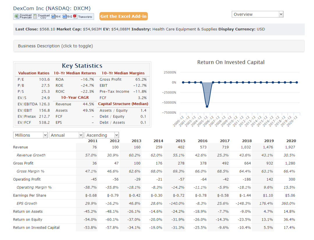Click Get the Excel Add-in button

tap(124, 16)
